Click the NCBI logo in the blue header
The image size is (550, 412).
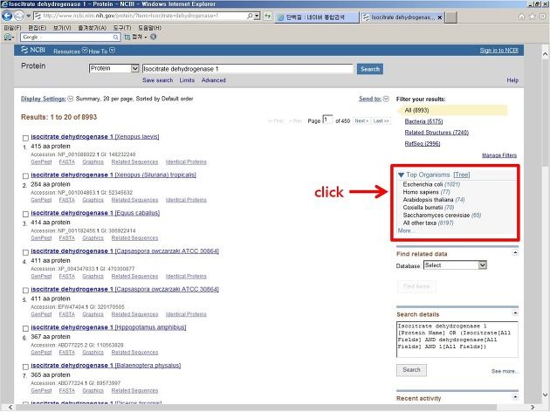coord(33,50)
